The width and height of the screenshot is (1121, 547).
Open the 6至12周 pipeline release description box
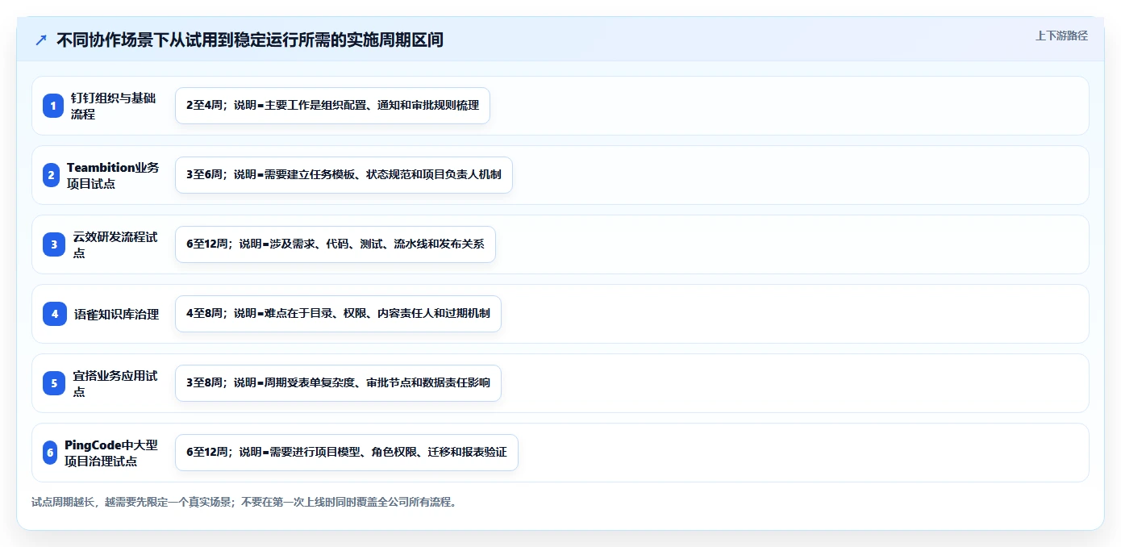coord(335,244)
